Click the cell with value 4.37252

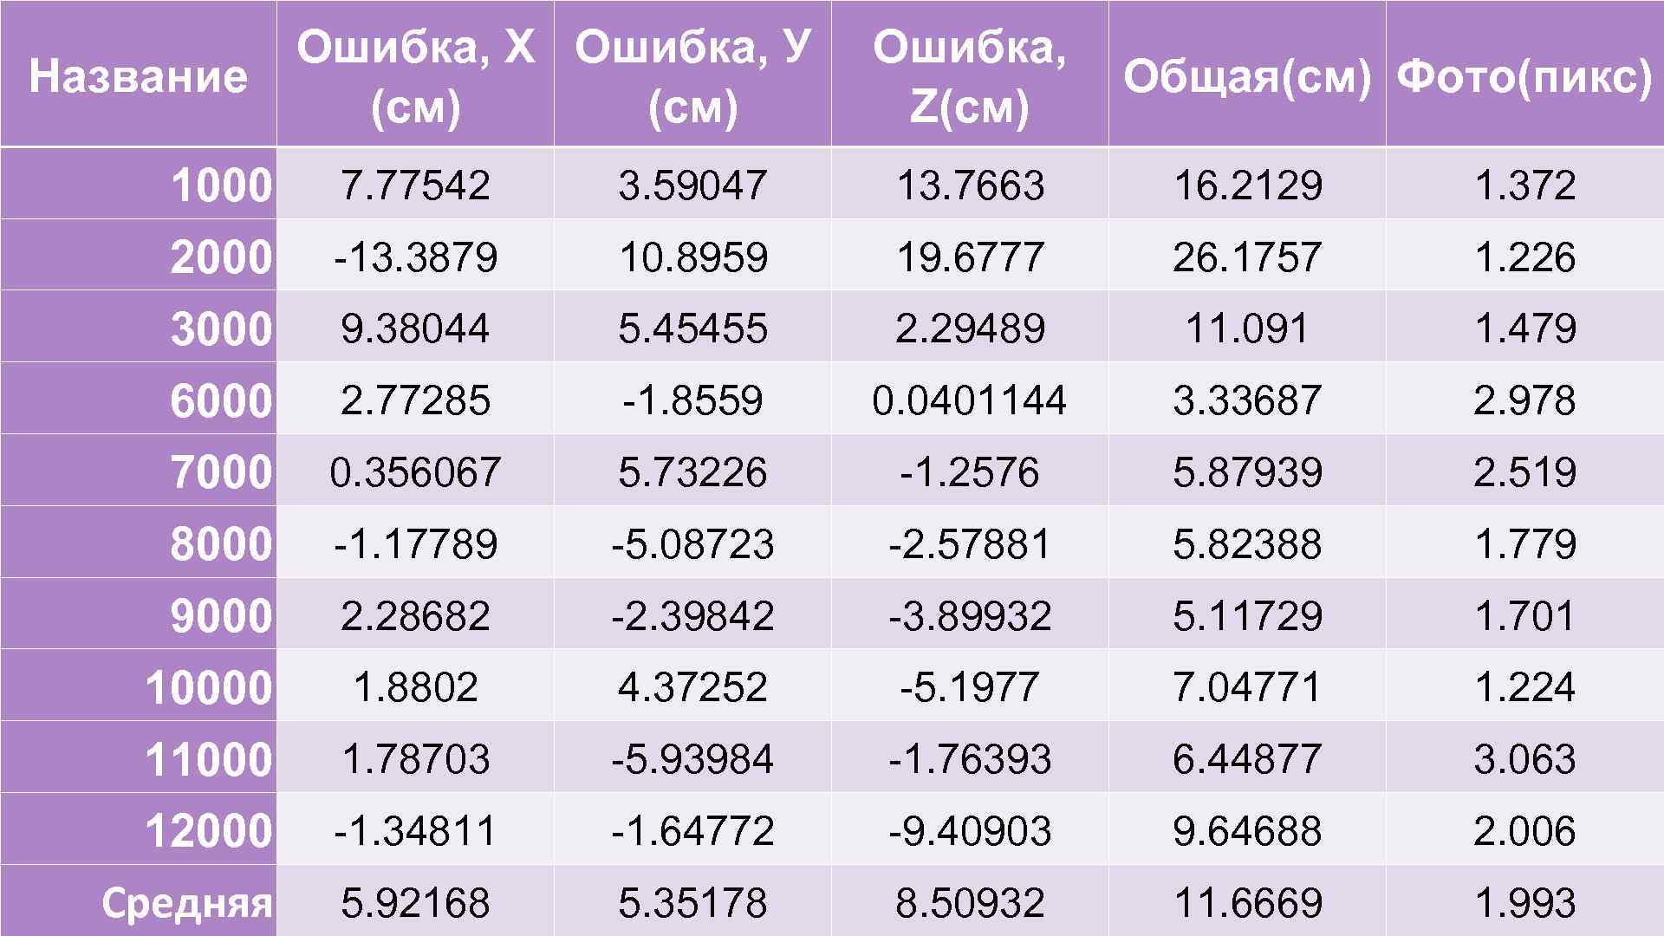(692, 686)
